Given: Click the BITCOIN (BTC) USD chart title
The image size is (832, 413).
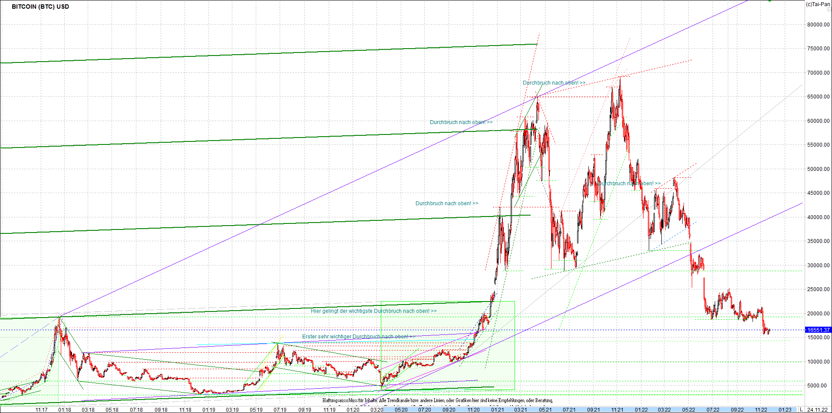Looking at the screenshot, I should (40, 7).
